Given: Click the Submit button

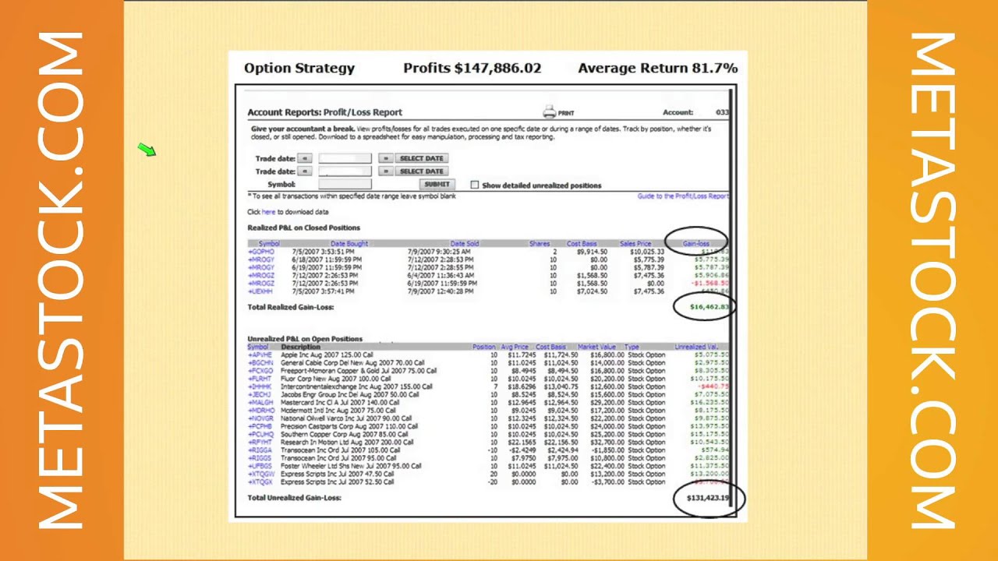Looking at the screenshot, I should coord(437,185).
